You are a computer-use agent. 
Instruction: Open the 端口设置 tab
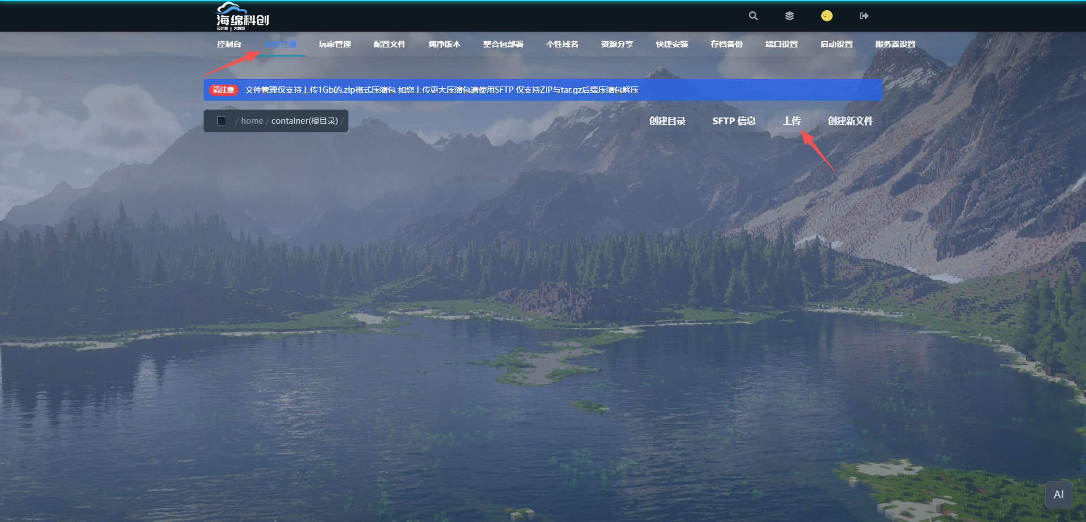(x=782, y=44)
